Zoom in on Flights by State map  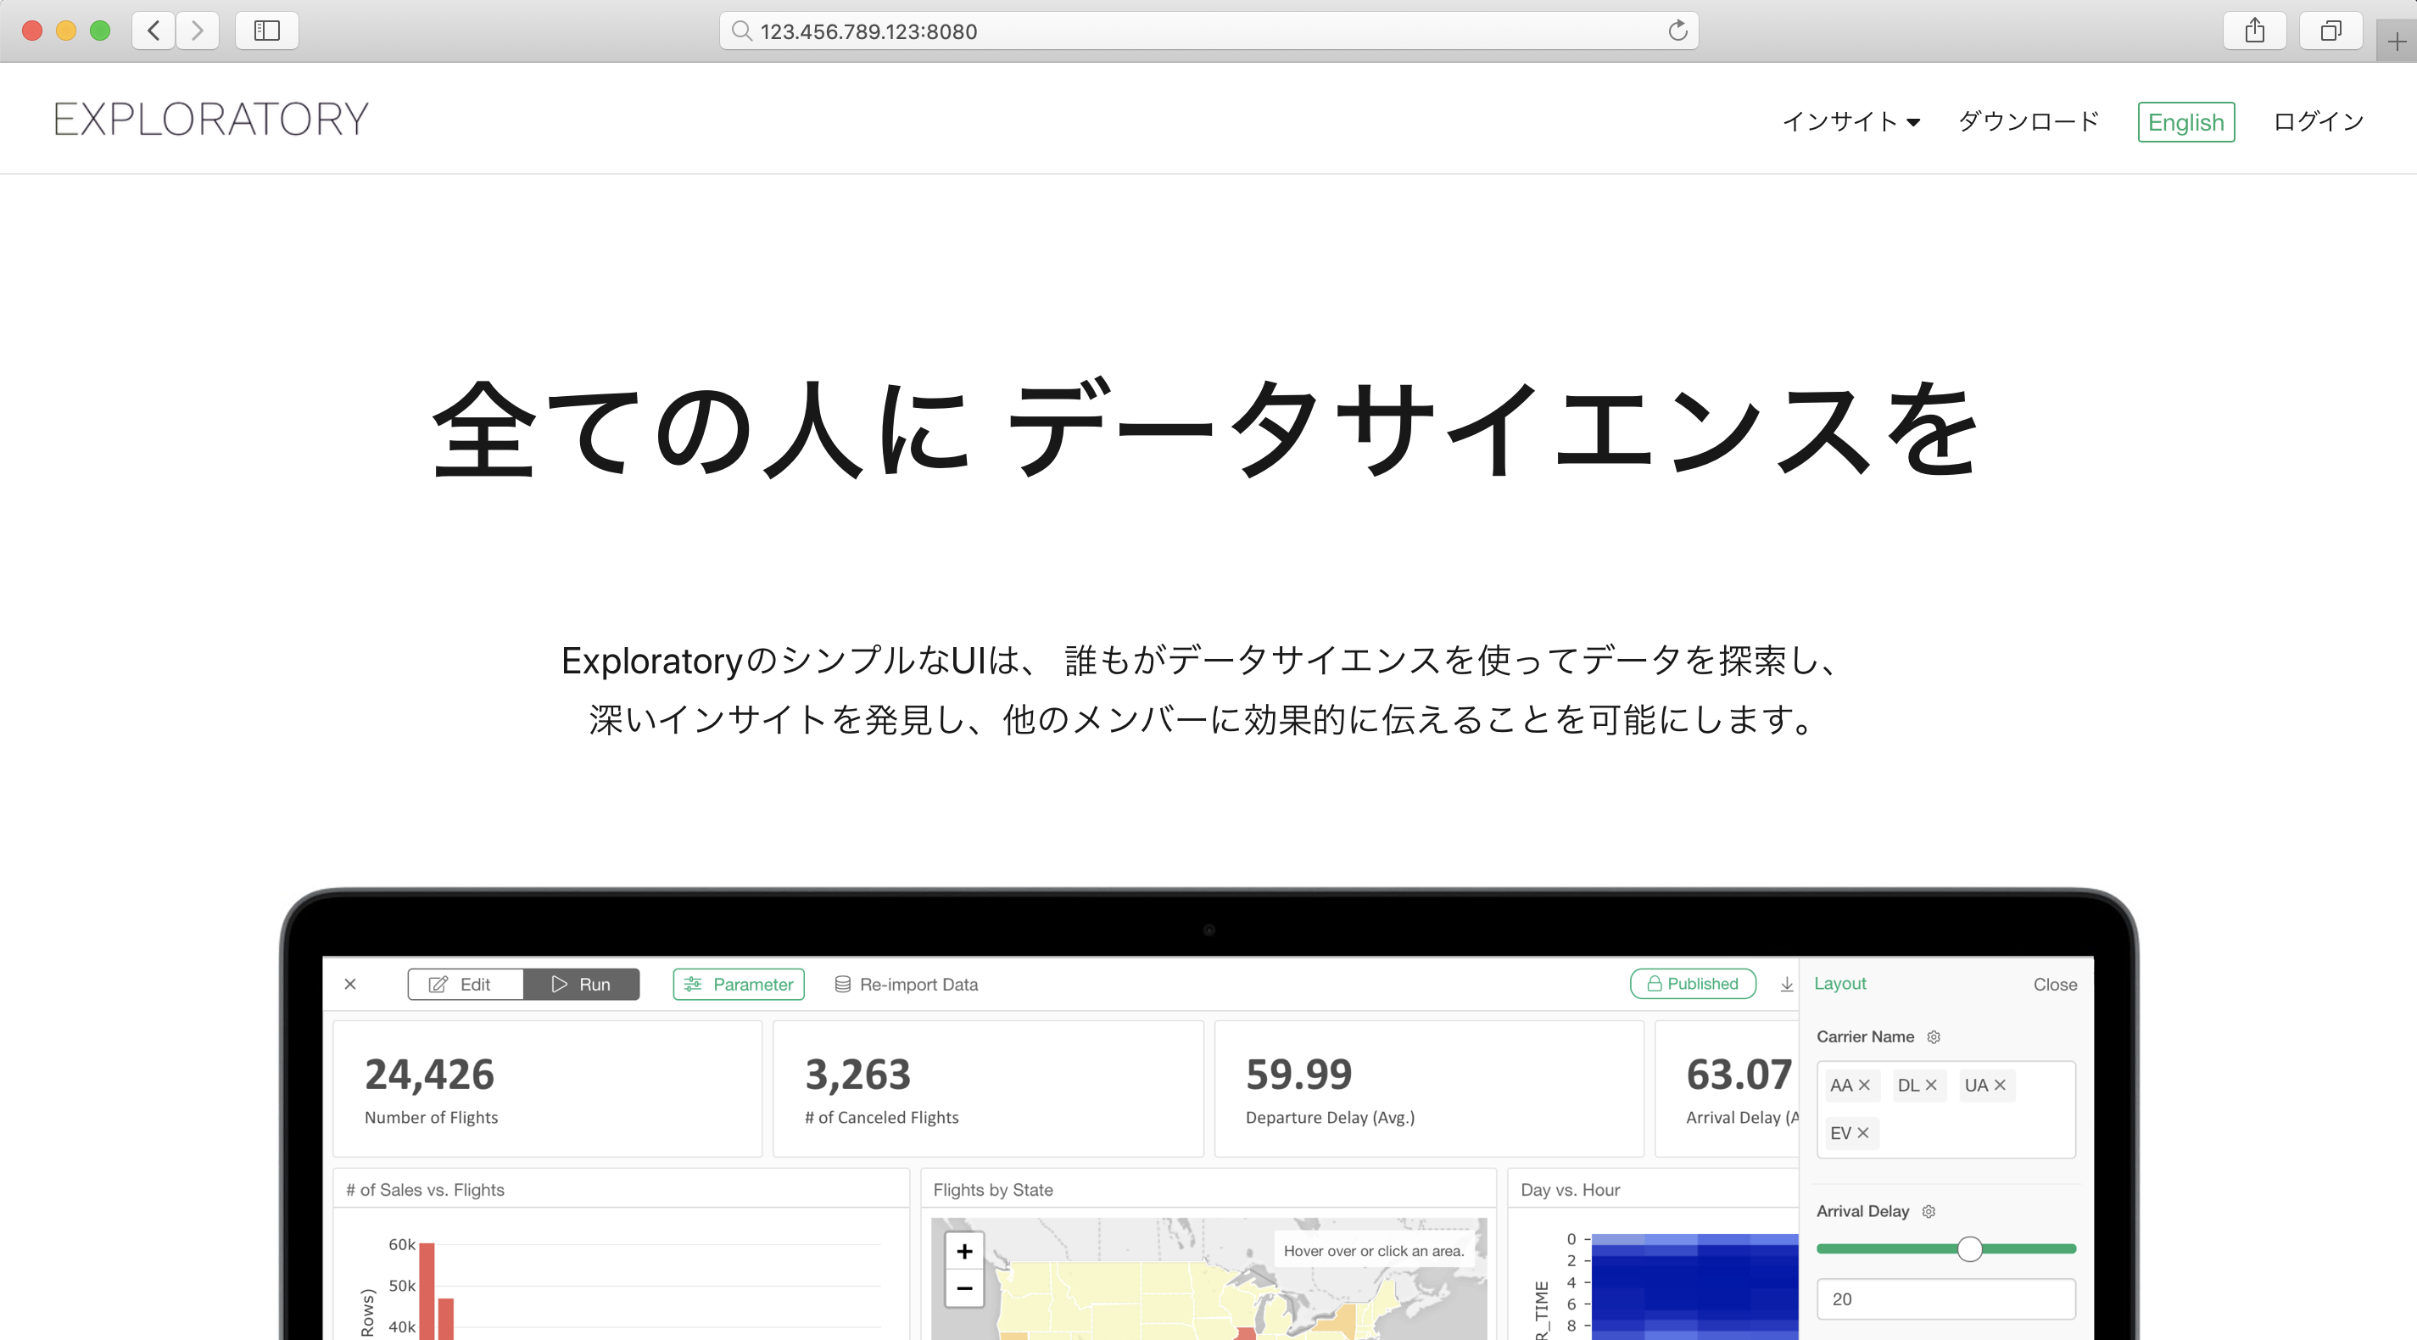coord(964,1252)
